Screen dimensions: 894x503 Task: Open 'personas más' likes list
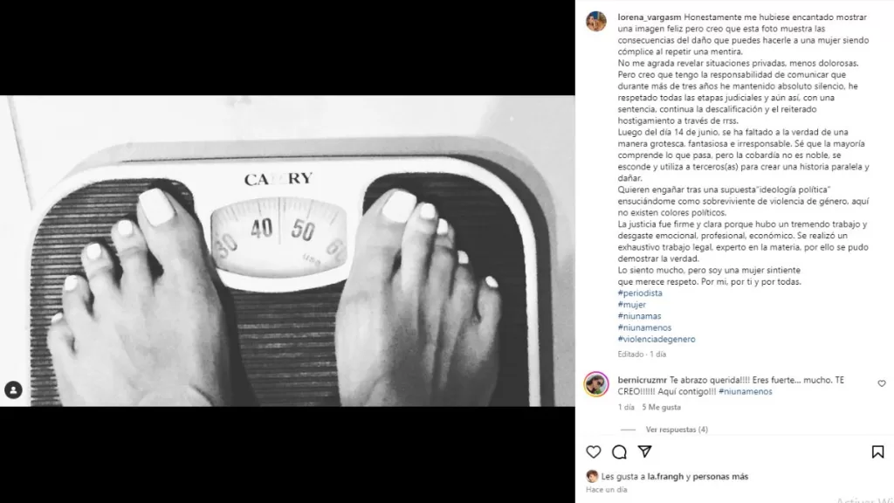click(720, 476)
